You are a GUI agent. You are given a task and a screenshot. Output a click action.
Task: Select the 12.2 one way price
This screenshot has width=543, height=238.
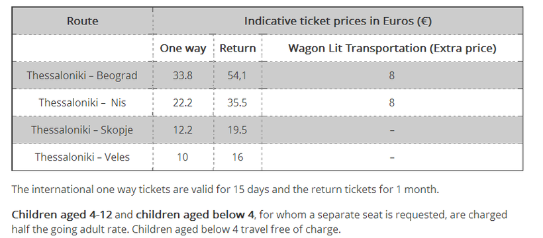[x=183, y=130]
